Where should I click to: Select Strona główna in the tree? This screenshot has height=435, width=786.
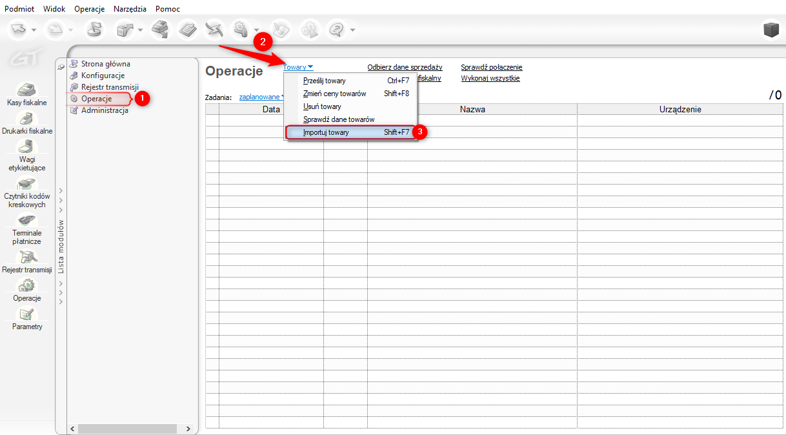(100, 64)
